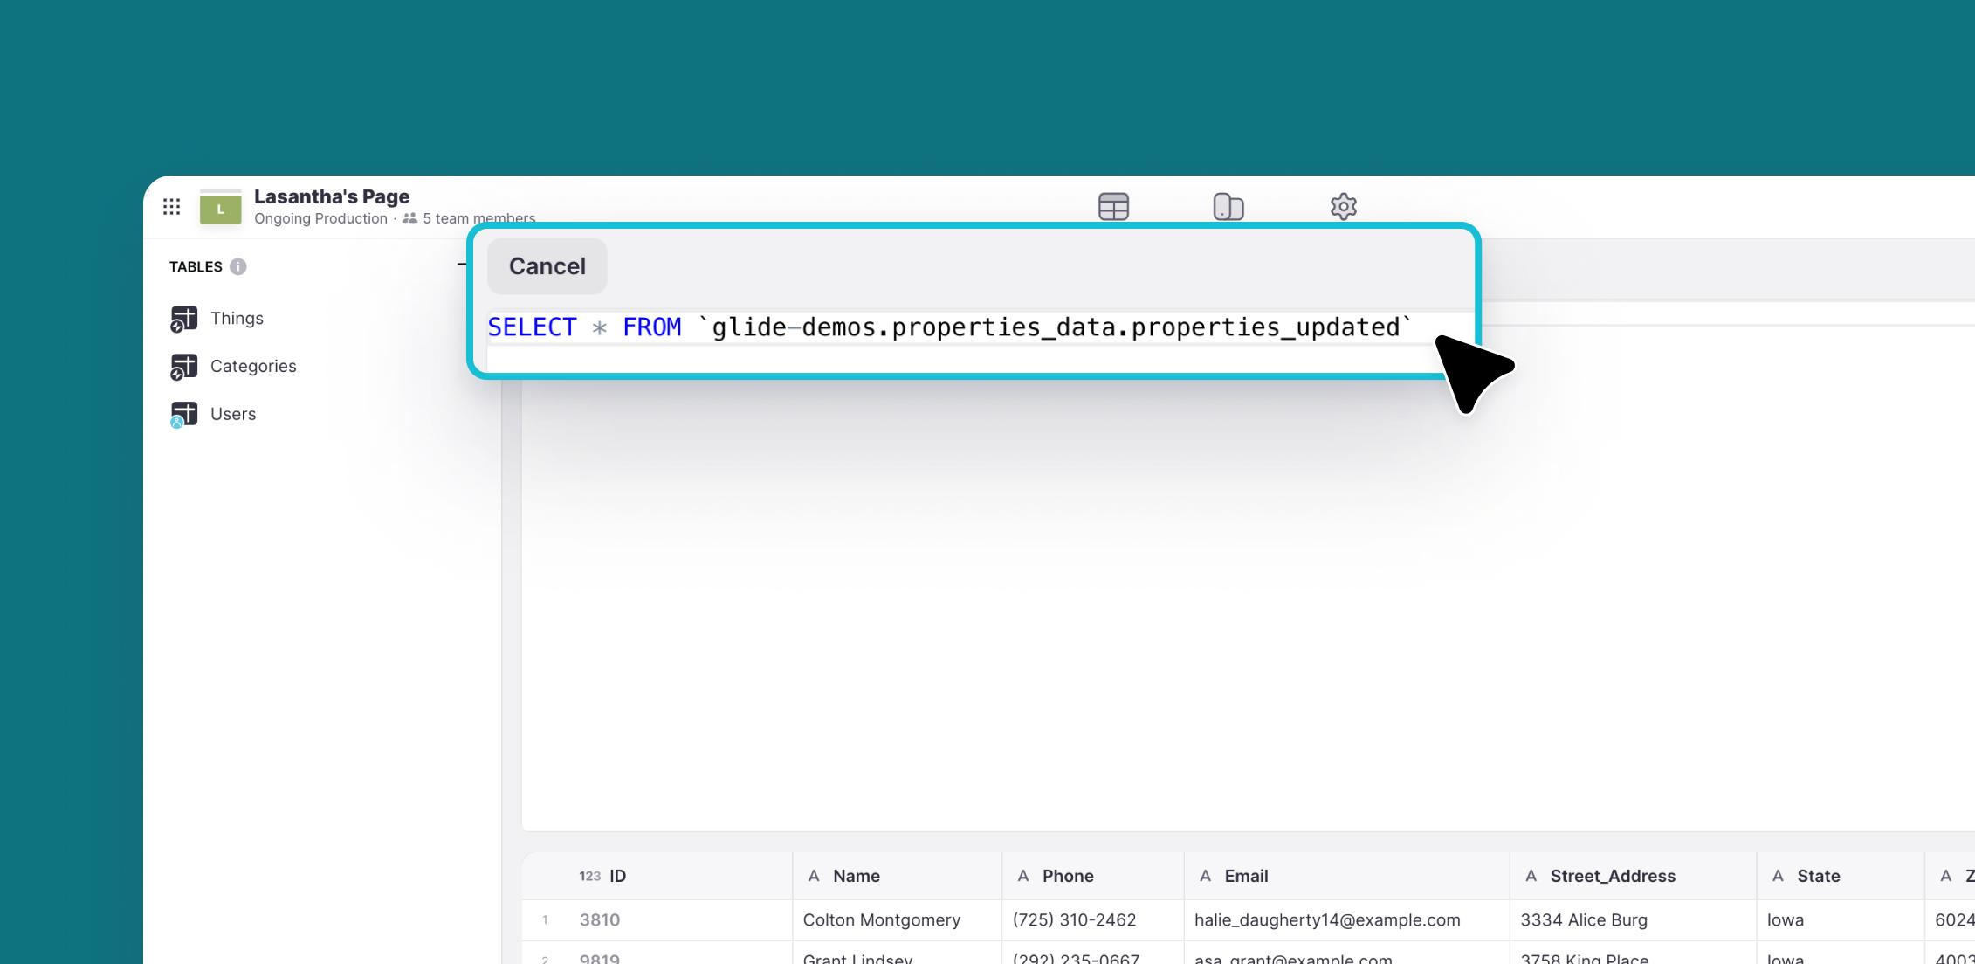Open the settings gear icon
This screenshot has width=1975, height=964.
pos(1340,204)
